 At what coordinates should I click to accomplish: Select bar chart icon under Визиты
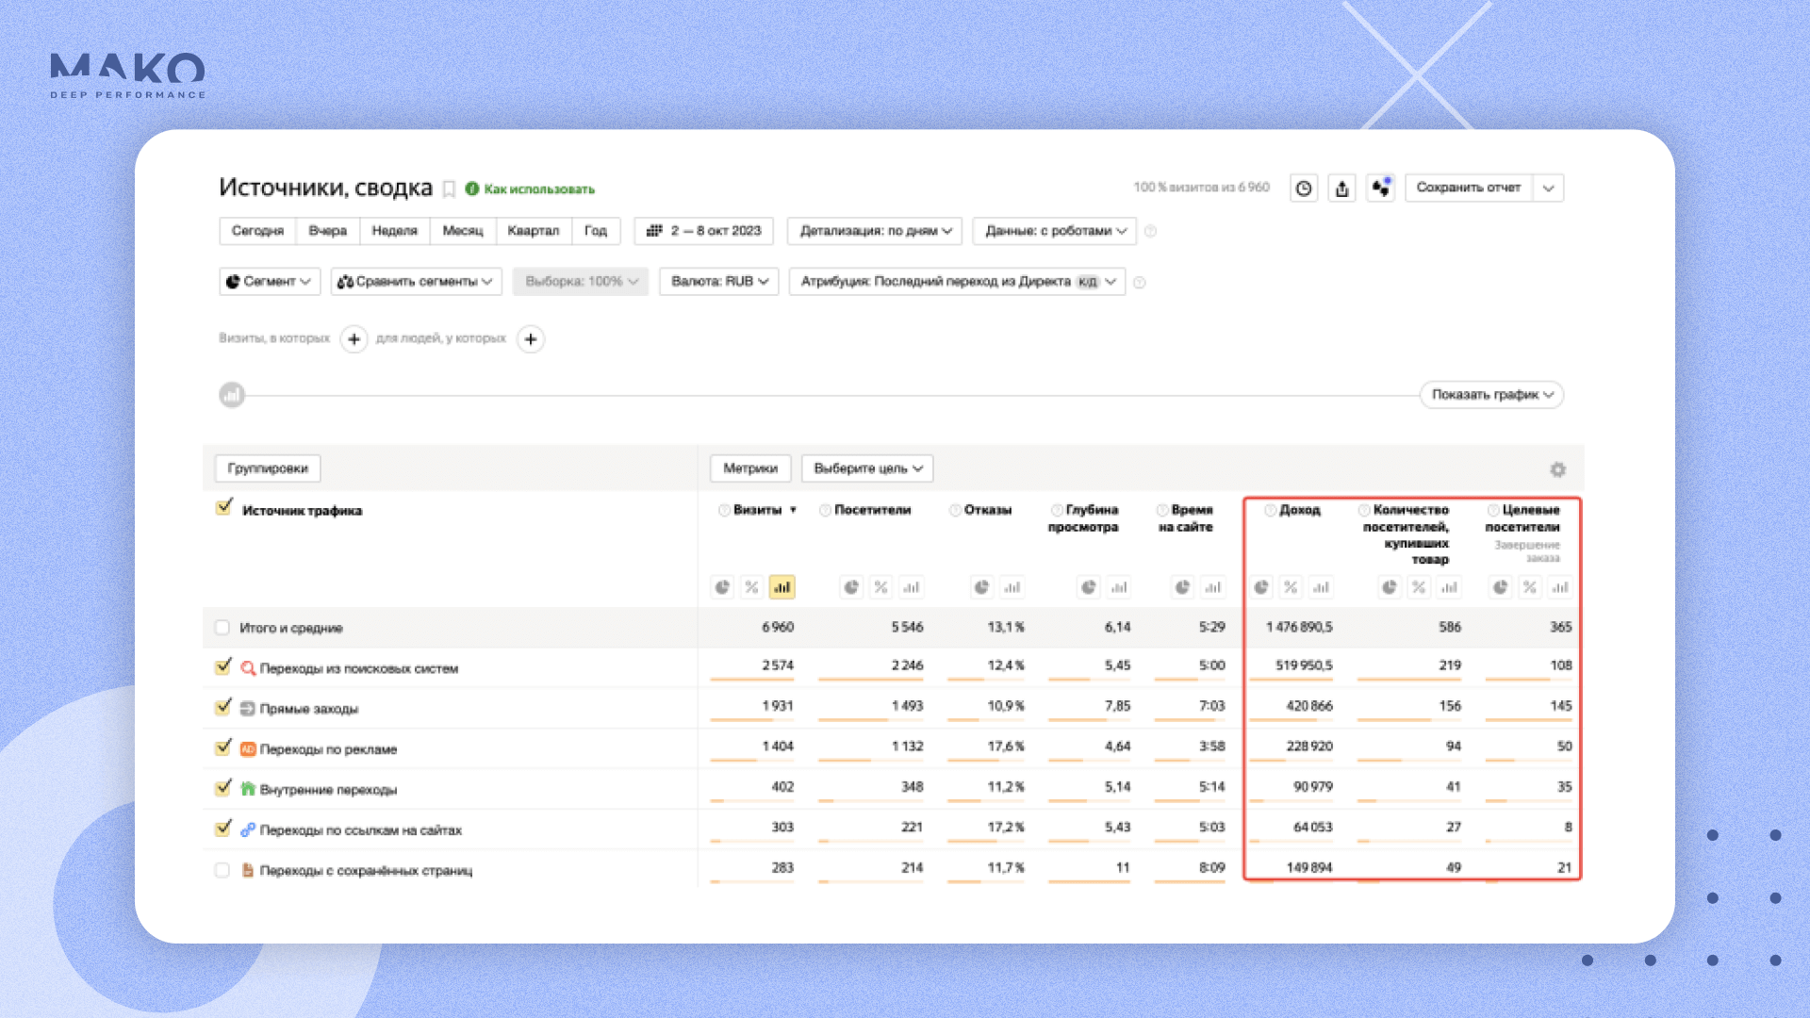click(782, 587)
